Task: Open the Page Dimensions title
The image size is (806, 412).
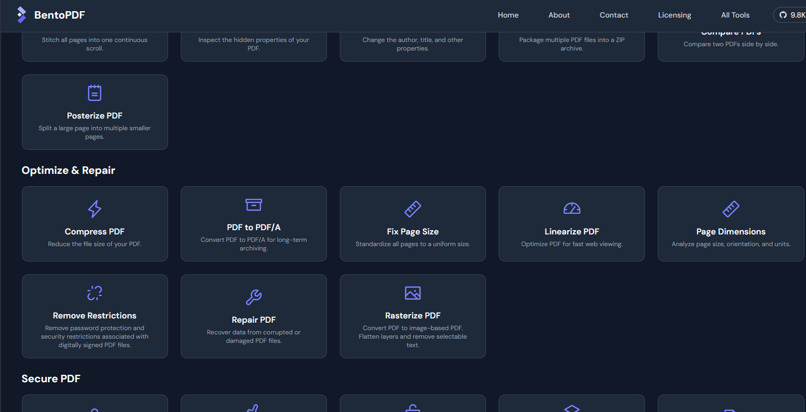Action: (731, 231)
